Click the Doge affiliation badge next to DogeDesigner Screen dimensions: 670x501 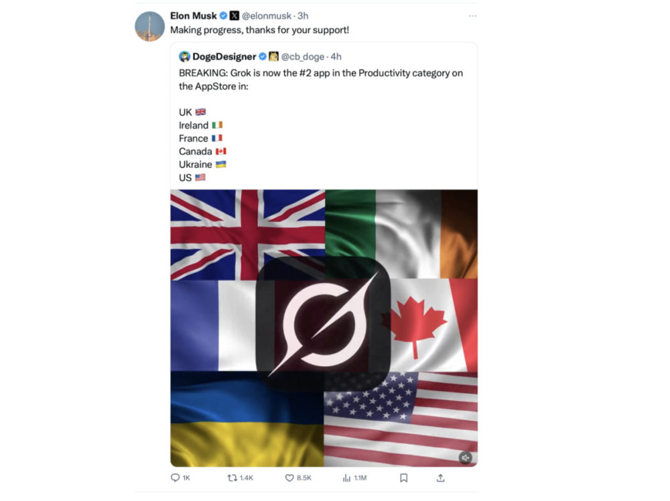(273, 57)
